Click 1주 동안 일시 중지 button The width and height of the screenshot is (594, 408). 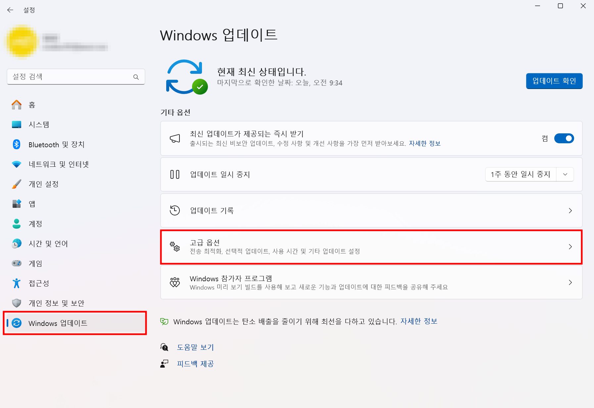pos(520,174)
